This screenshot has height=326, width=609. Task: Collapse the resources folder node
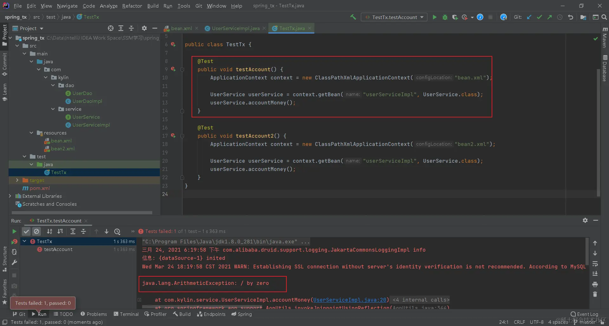31,133
